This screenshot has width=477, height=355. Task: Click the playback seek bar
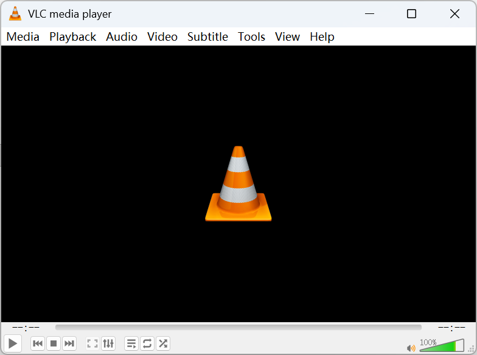pyautogui.click(x=238, y=327)
